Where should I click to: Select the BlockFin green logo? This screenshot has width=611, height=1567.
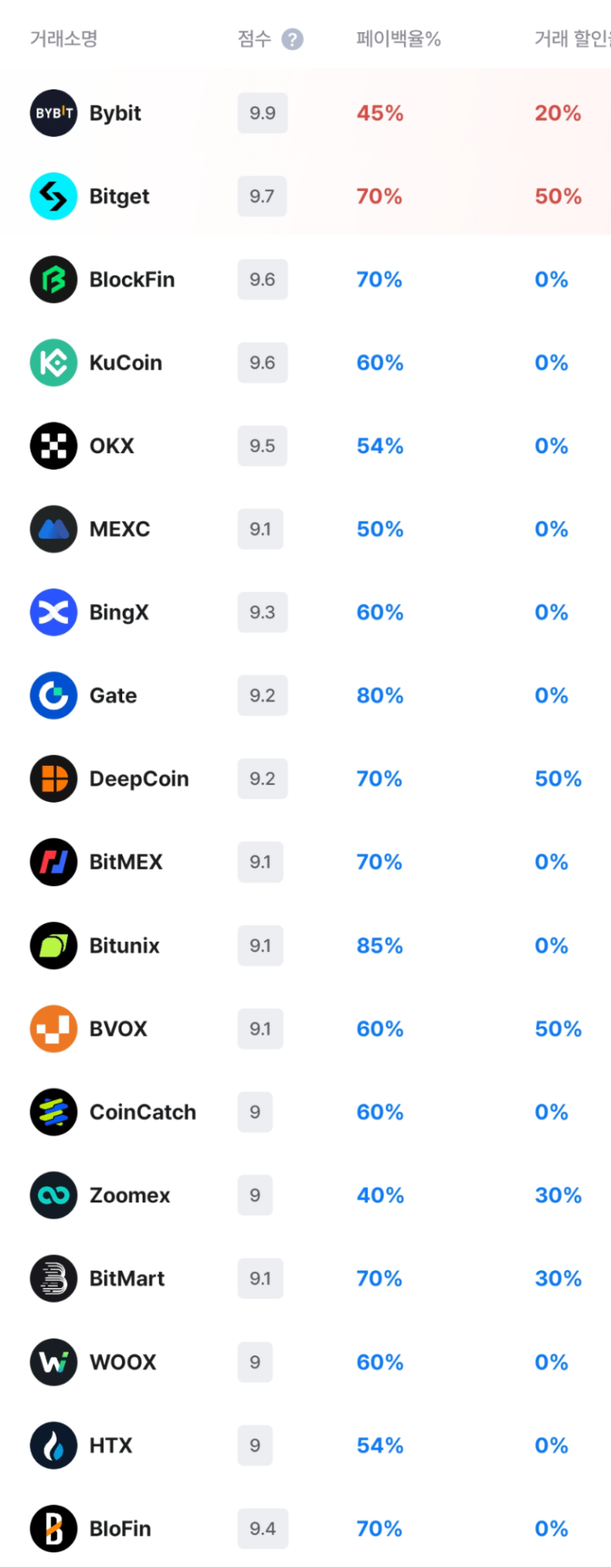[x=53, y=280]
